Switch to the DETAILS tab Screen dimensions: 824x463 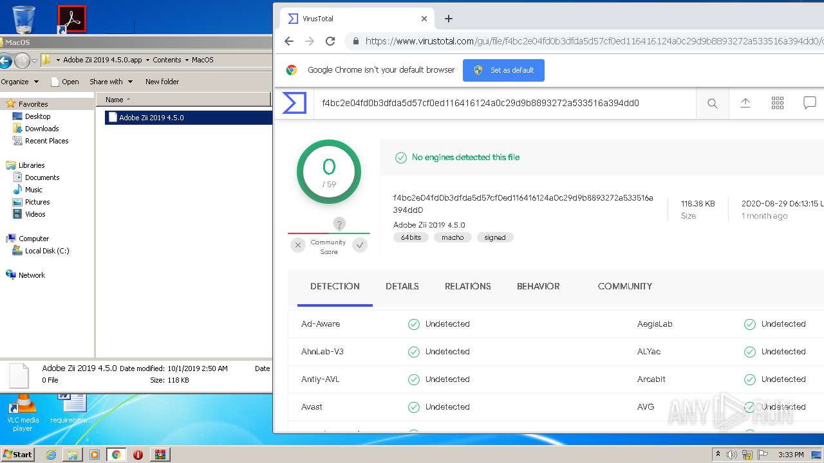(x=402, y=286)
